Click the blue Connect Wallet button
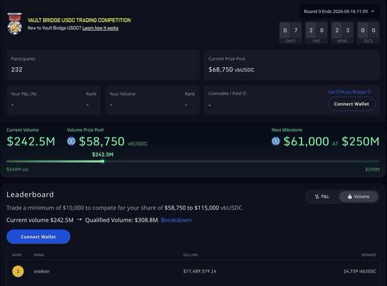Screen dimensions: 387x286 pyautogui.click(x=38, y=236)
